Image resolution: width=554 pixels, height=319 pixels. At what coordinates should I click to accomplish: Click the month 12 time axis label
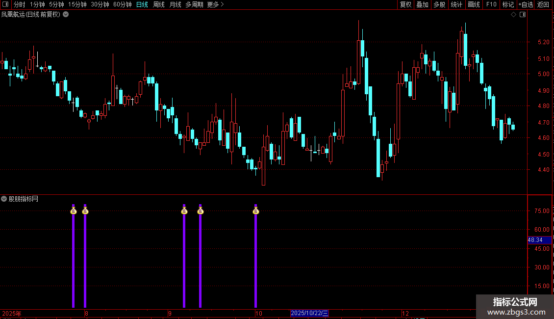405,313
